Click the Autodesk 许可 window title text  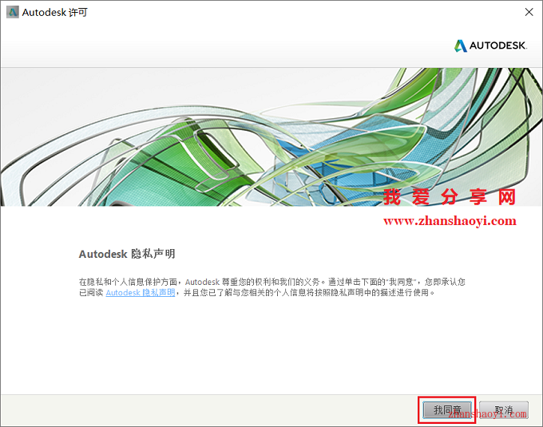coord(55,13)
